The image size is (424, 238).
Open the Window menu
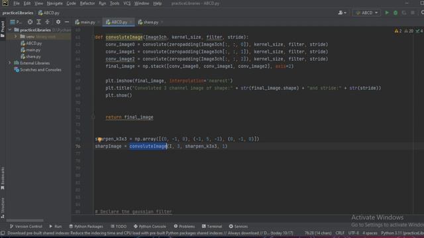tap(142, 3)
